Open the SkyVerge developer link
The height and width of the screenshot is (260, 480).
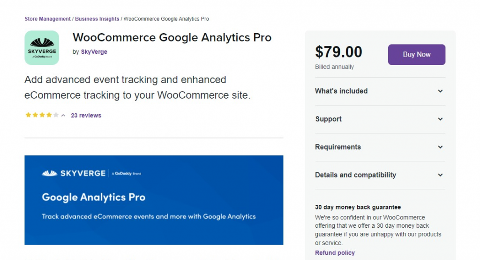point(94,52)
